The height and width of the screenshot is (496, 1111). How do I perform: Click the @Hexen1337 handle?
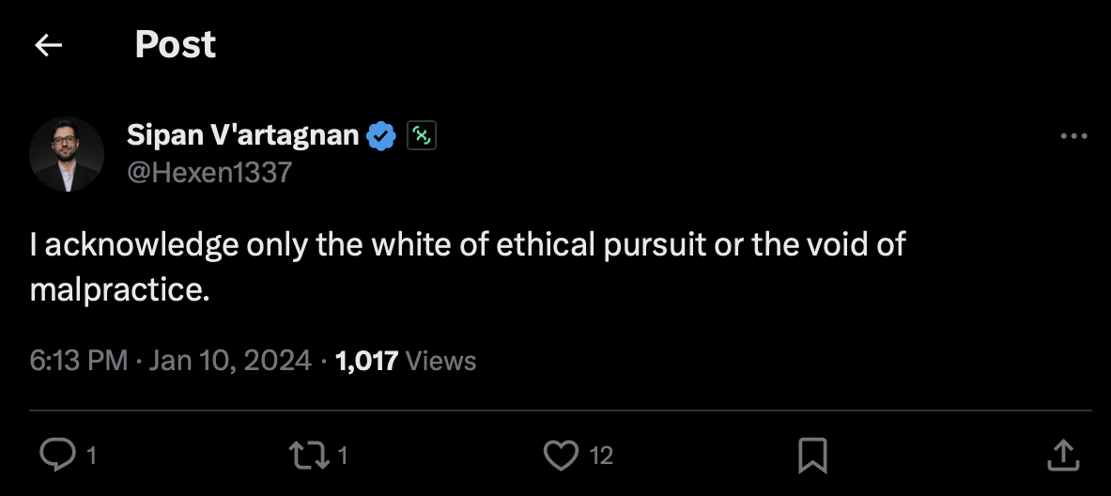pyautogui.click(x=209, y=172)
